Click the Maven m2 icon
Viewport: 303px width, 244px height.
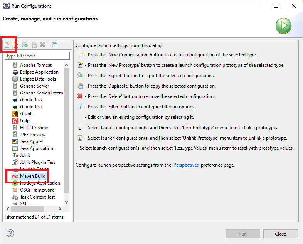point(15,176)
